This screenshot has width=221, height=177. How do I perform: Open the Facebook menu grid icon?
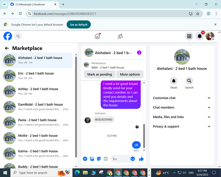tap(189, 36)
